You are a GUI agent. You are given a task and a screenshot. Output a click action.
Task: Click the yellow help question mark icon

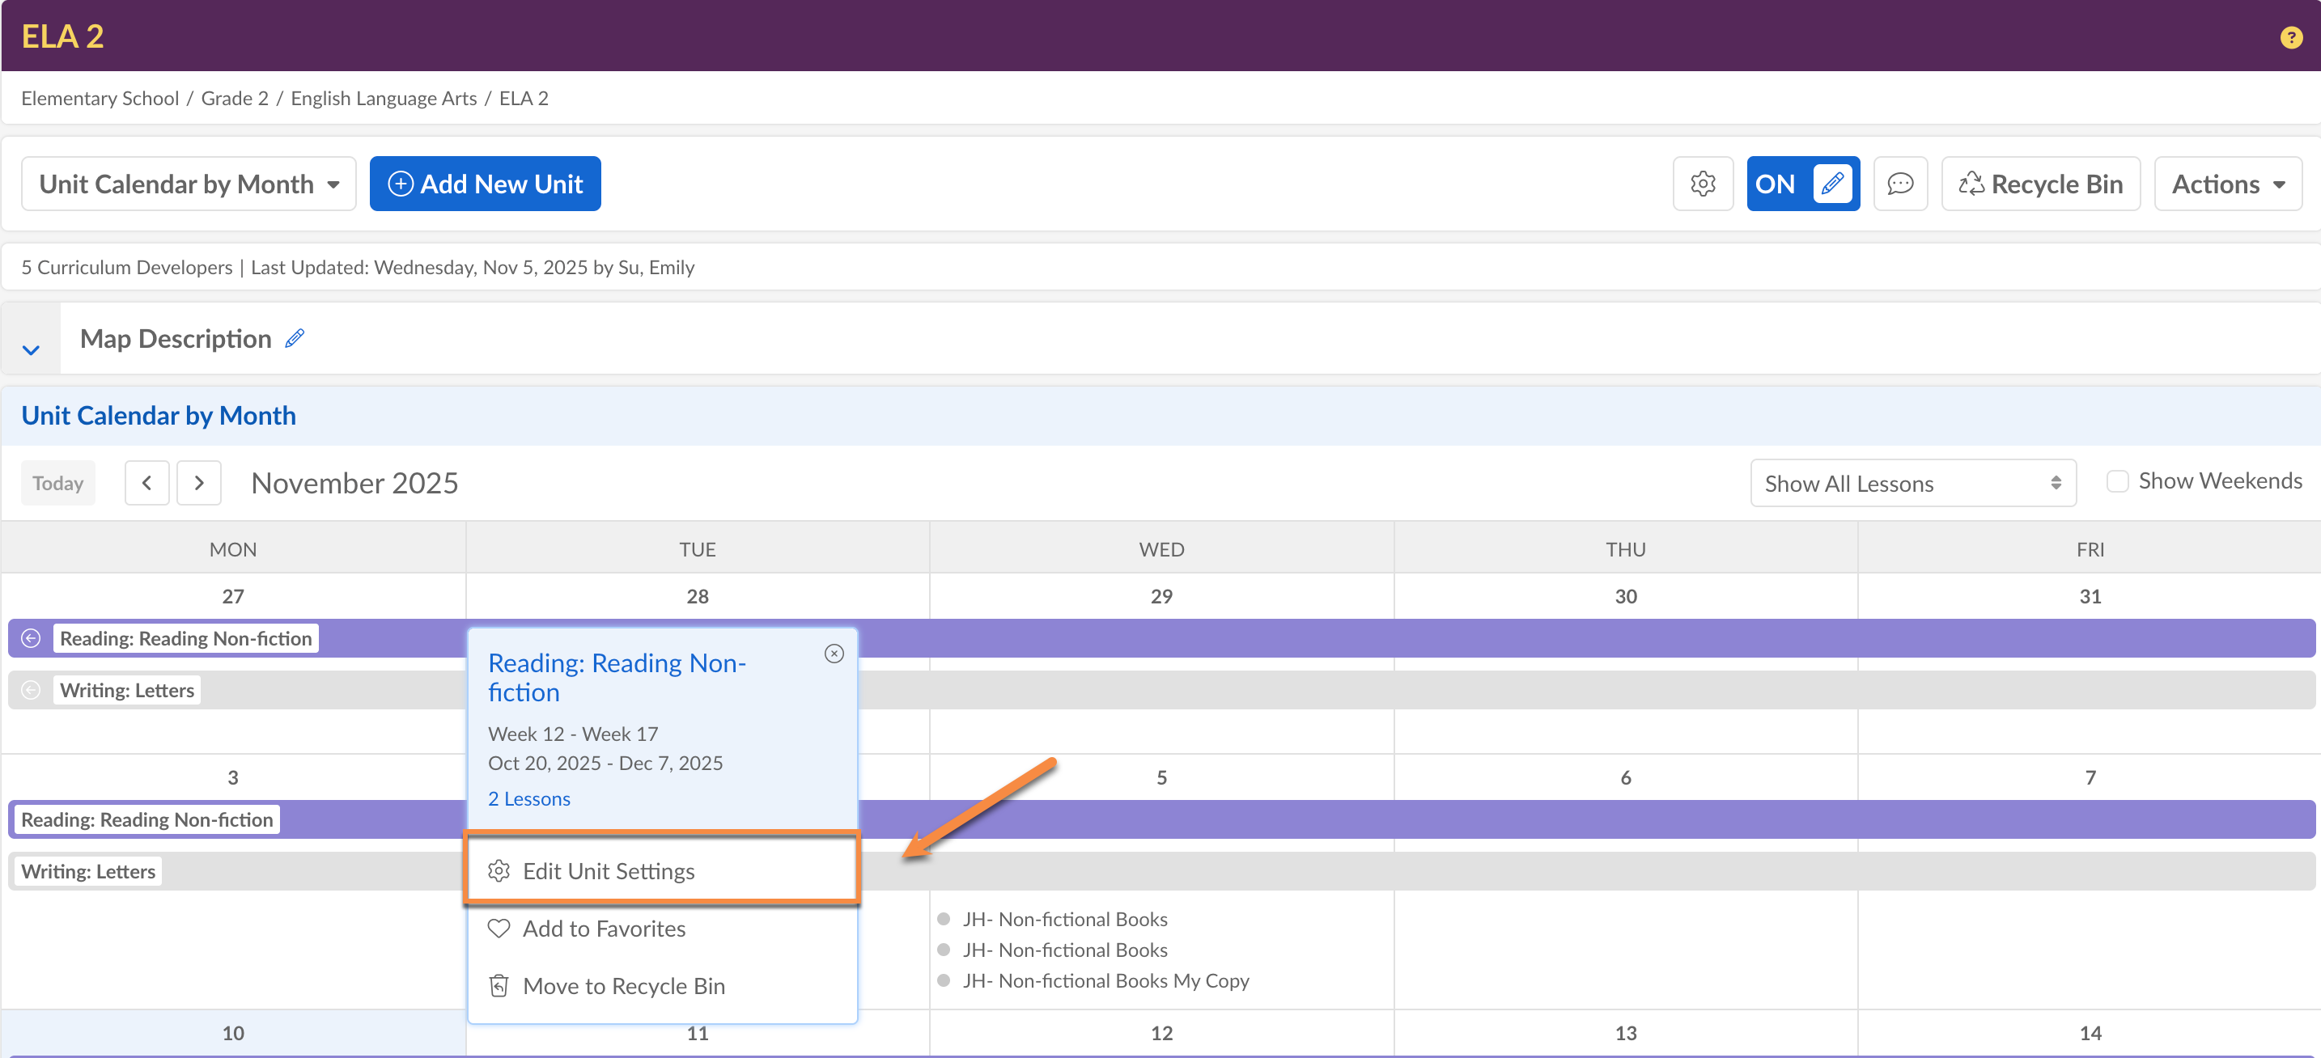(x=2289, y=37)
